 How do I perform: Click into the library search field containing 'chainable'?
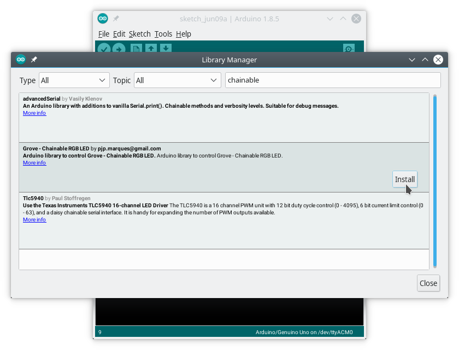pos(333,80)
